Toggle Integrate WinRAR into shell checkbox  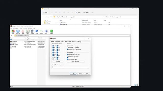click(67, 55)
